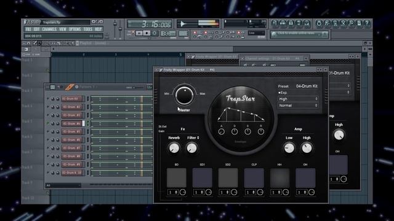Open the High quality dropdown in TrapStar

(298, 99)
